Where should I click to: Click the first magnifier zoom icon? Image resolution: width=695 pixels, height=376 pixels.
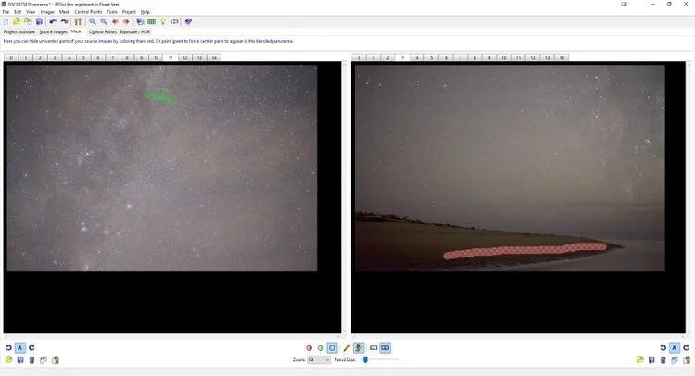92,21
